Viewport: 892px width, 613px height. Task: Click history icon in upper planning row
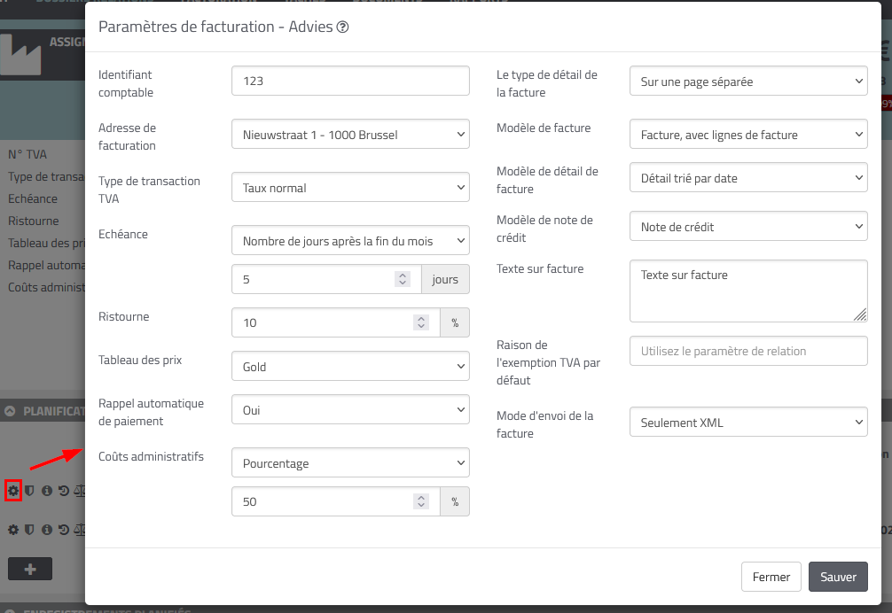coord(64,490)
